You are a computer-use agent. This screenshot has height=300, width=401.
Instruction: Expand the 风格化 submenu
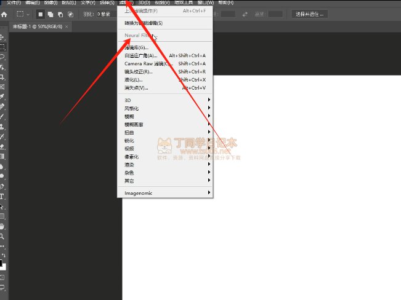coord(165,108)
